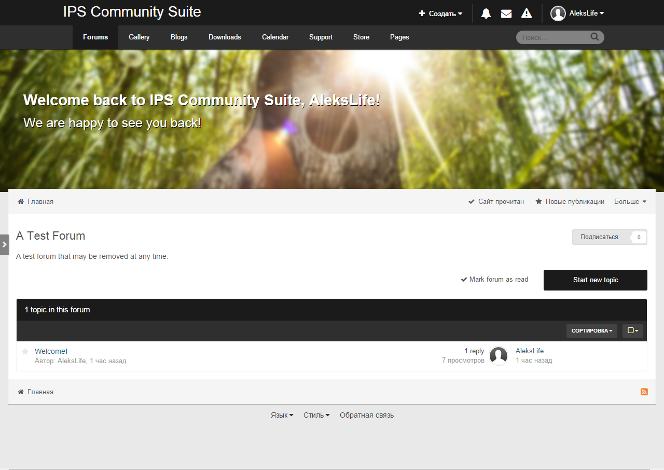Click the IPS Community Suite site title
The image size is (664, 470).
(x=132, y=12)
